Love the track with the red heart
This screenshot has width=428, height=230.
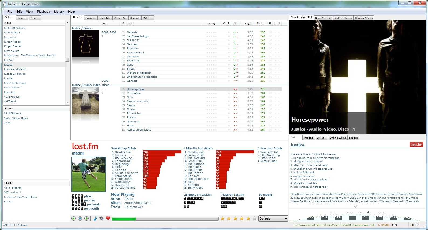(108, 218)
